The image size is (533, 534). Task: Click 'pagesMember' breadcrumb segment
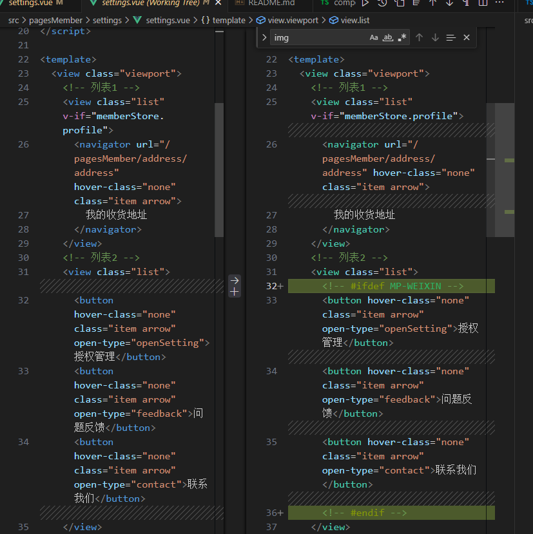click(55, 21)
